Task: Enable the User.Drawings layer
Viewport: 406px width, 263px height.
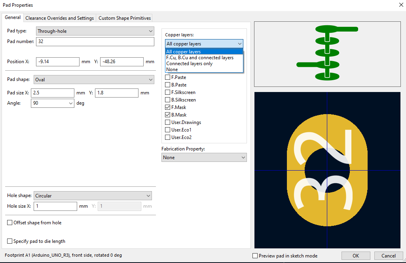Action: tap(167, 122)
